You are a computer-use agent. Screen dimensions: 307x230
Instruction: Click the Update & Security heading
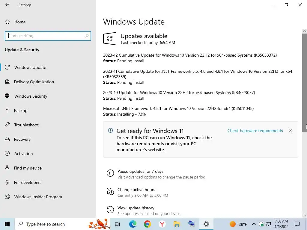[x=22, y=50]
